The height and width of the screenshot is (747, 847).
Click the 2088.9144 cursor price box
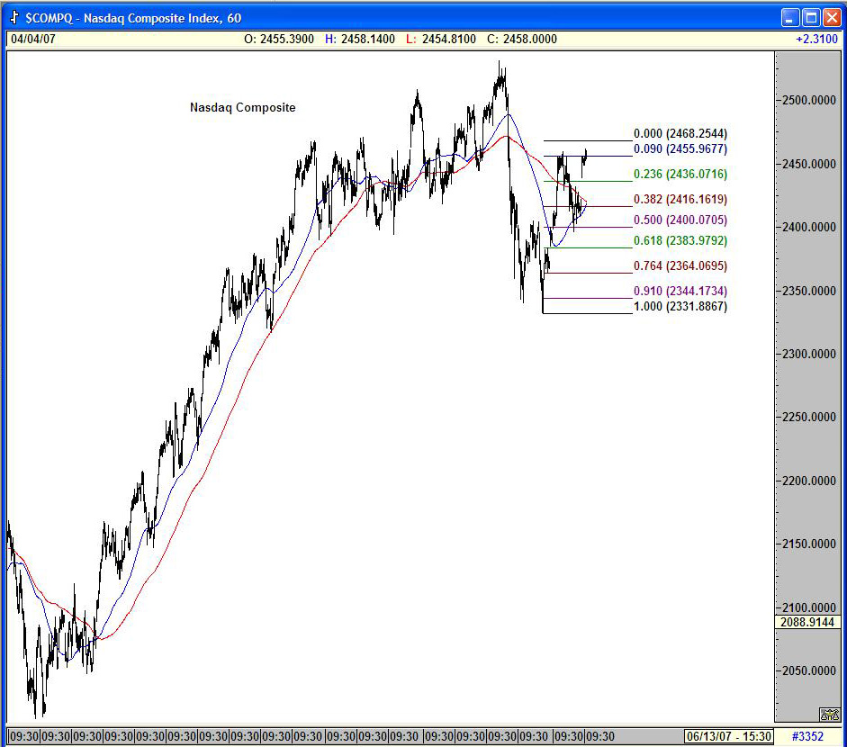click(807, 622)
